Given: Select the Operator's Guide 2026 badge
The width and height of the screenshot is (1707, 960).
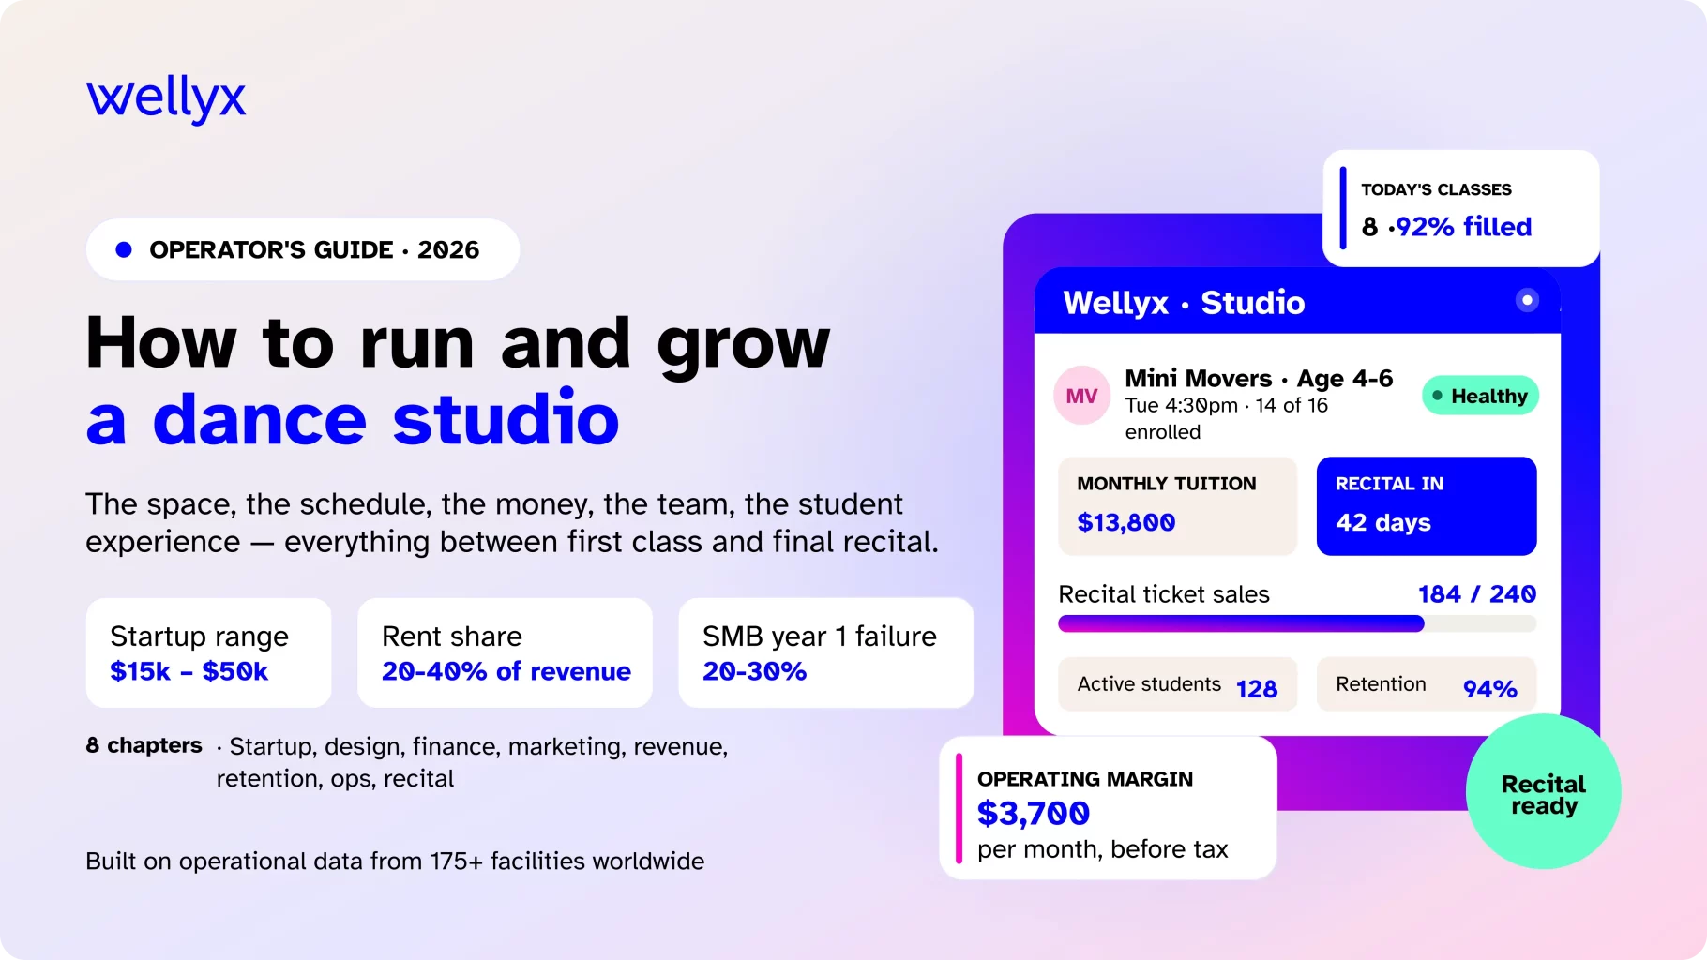Looking at the screenshot, I should [302, 248].
